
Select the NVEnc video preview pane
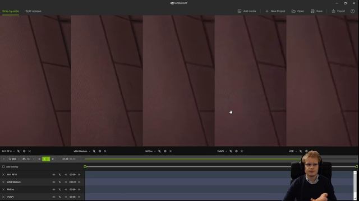click(178, 80)
